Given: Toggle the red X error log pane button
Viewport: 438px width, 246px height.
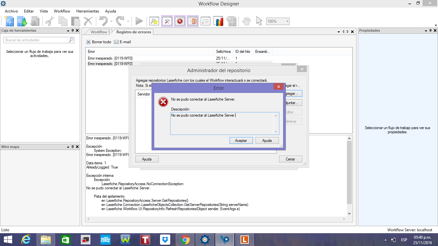Looking at the screenshot, I should [180, 21].
